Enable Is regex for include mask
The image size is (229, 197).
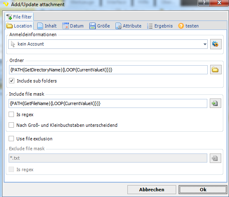tap(11, 115)
